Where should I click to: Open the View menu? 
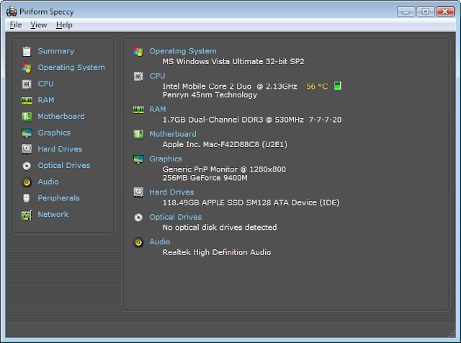[x=38, y=25]
